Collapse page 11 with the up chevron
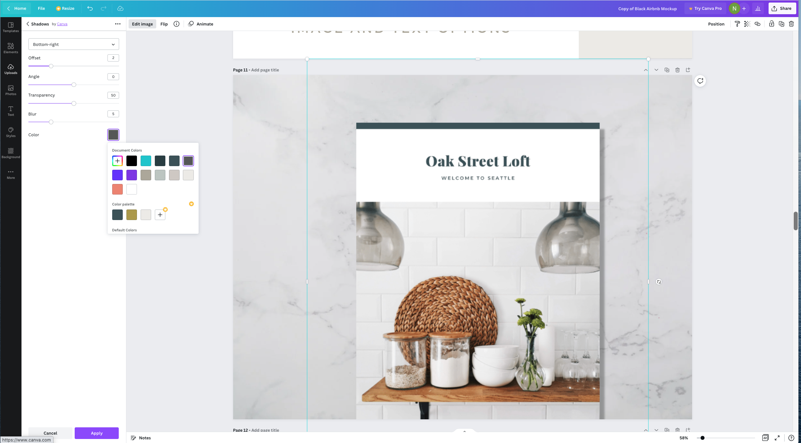The height and width of the screenshot is (443, 801). 646,70
